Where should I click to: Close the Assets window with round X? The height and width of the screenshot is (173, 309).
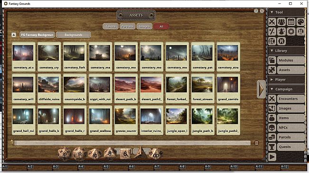coord(262,11)
